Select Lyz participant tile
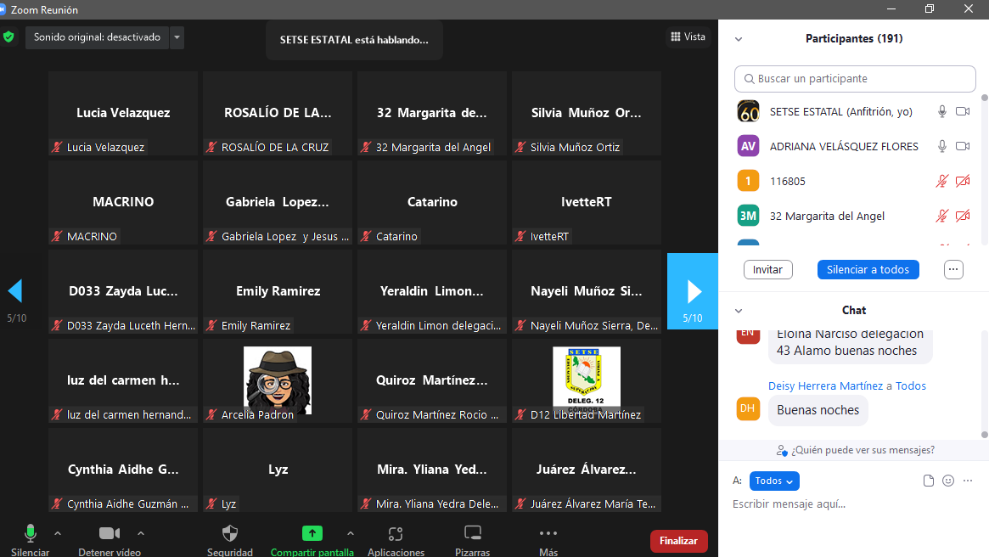Screen dimensions: 989x557 click(278, 470)
